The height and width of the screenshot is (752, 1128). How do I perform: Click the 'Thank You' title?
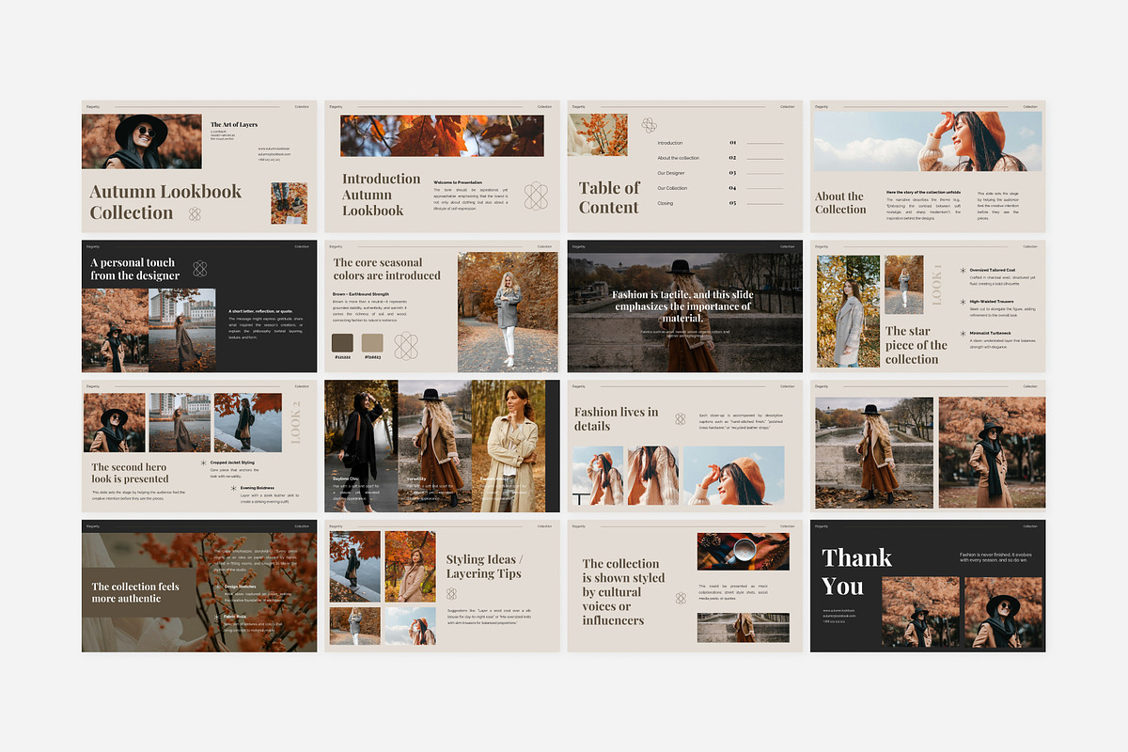[854, 572]
